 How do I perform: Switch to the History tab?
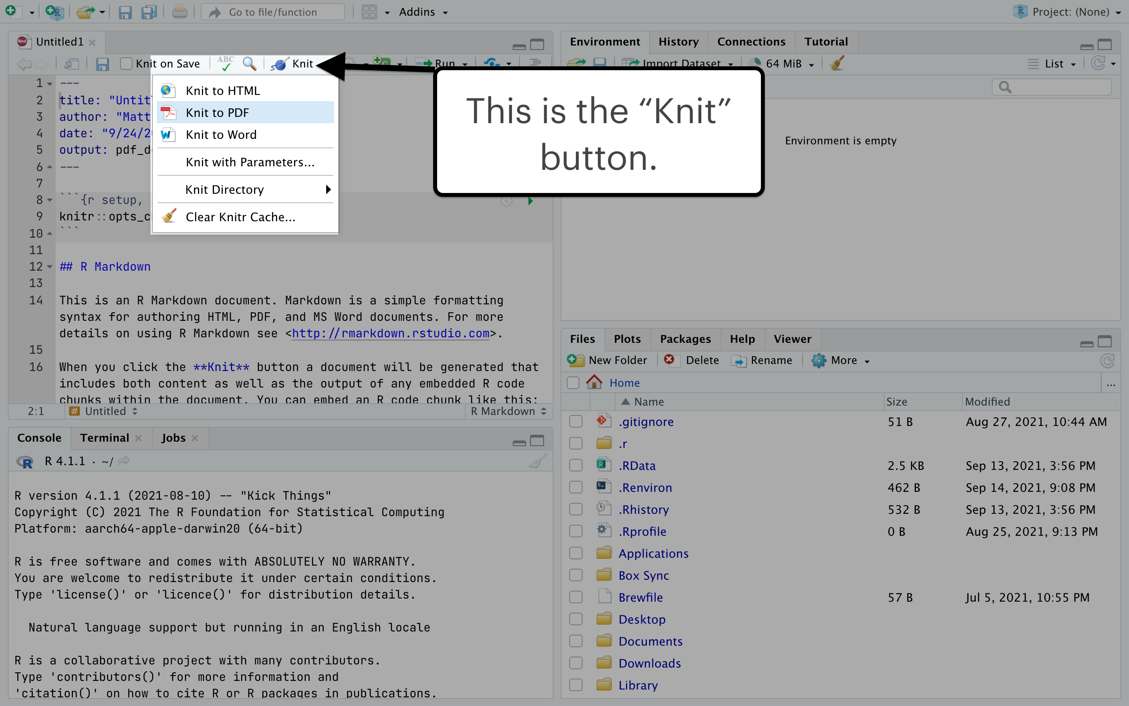[678, 42]
